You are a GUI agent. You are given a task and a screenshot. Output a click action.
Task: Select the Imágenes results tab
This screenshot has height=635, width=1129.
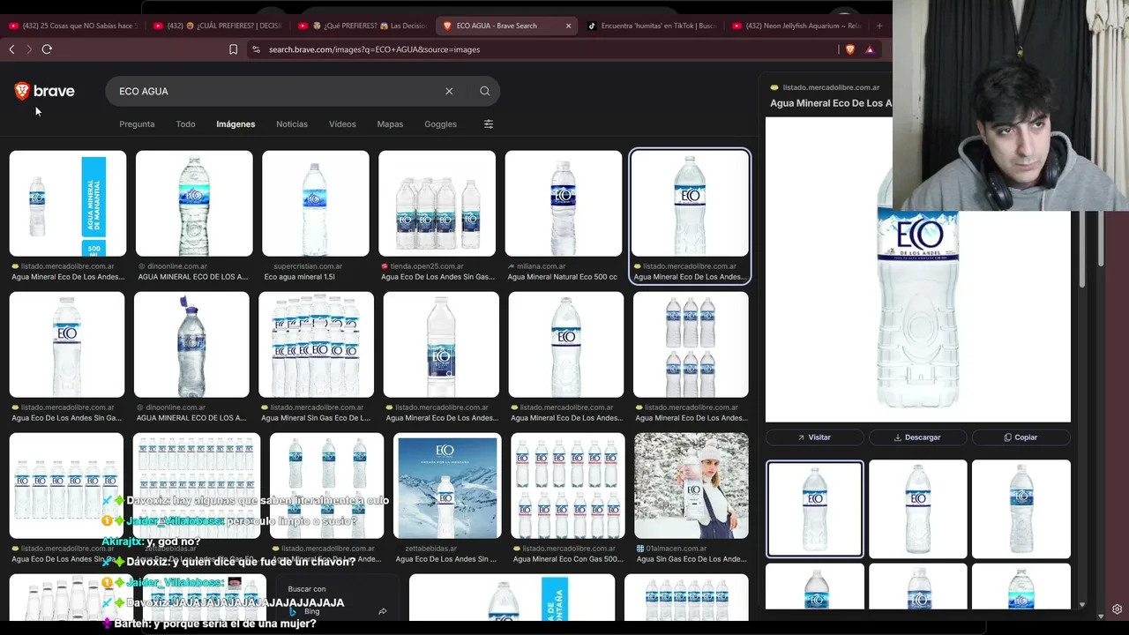[236, 124]
